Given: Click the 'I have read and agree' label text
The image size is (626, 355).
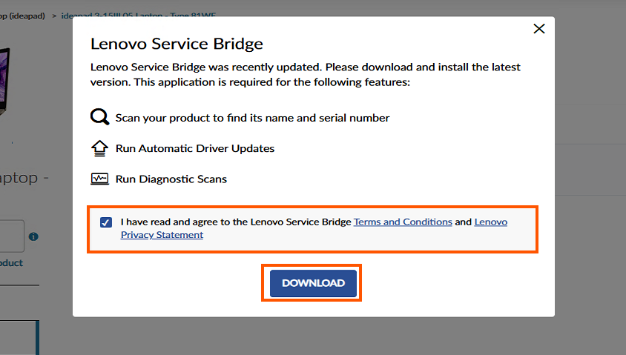Looking at the screenshot, I should [x=236, y=222].
